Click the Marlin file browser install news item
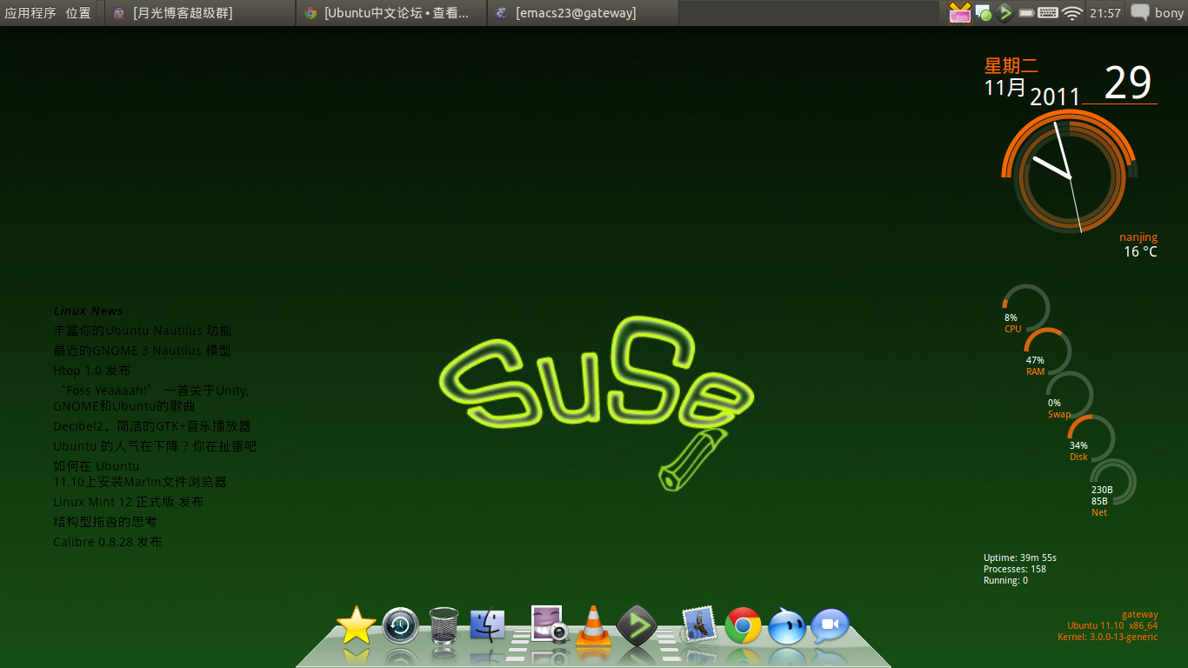This screenshot has width=1188, height=668. coord(140,474)
